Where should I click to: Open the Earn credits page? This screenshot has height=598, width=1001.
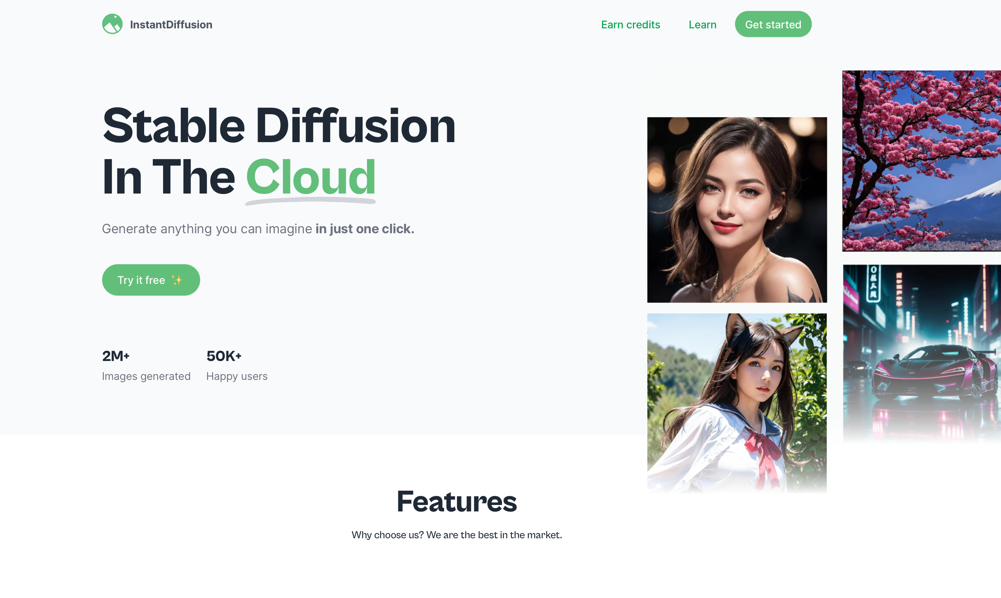point(630,25)
